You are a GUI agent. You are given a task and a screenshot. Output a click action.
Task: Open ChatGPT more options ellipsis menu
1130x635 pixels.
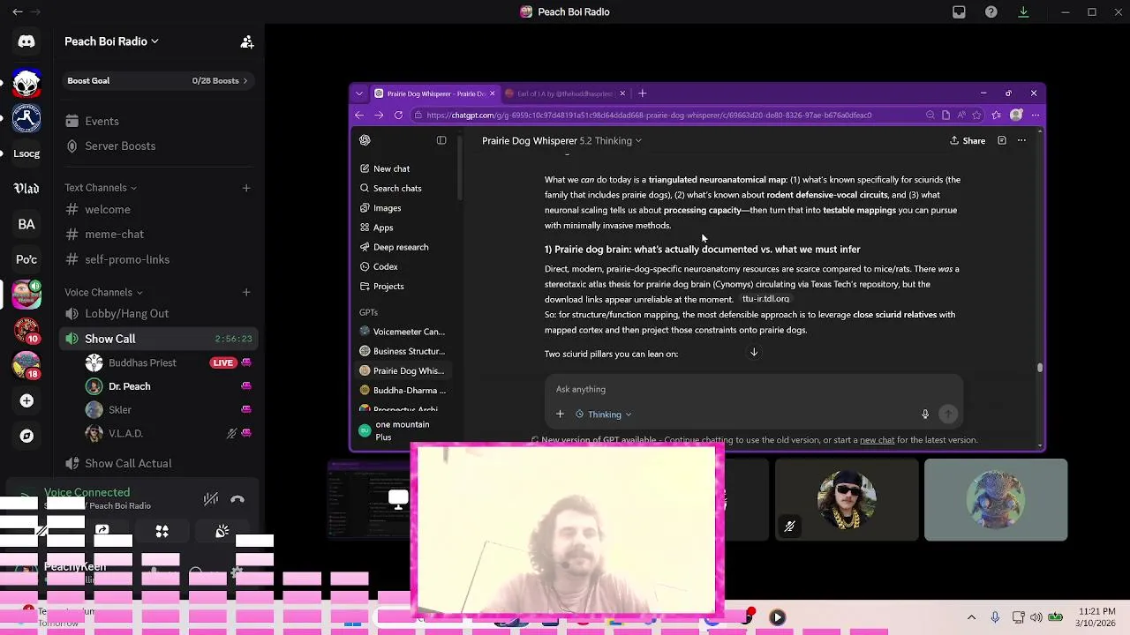click(x=1021, y=140)
